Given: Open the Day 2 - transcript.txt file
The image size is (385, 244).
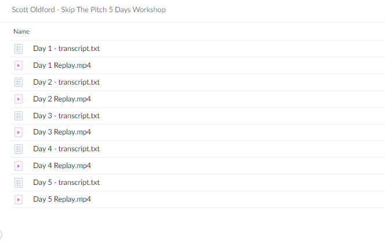Looking at the screenshot, I should click(x=66, y=82).
